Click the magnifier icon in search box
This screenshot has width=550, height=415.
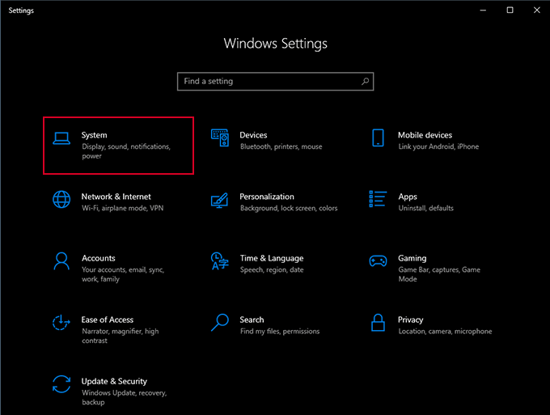(x=365, y=82)
